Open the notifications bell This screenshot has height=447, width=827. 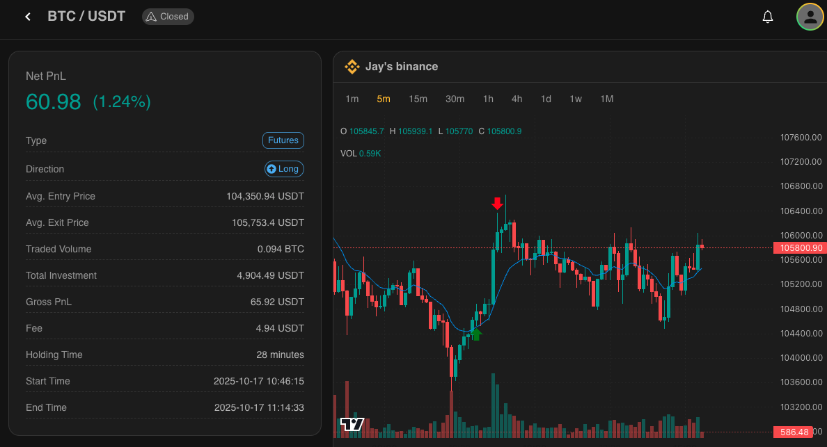tap(768, 17)
